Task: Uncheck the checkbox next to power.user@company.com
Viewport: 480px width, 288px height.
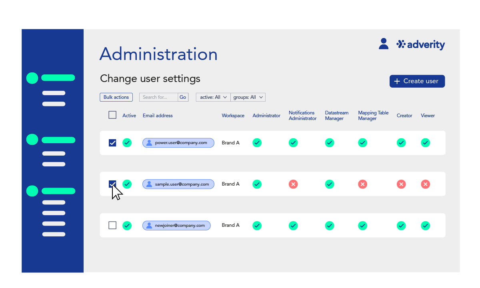Action: point(112,142)
